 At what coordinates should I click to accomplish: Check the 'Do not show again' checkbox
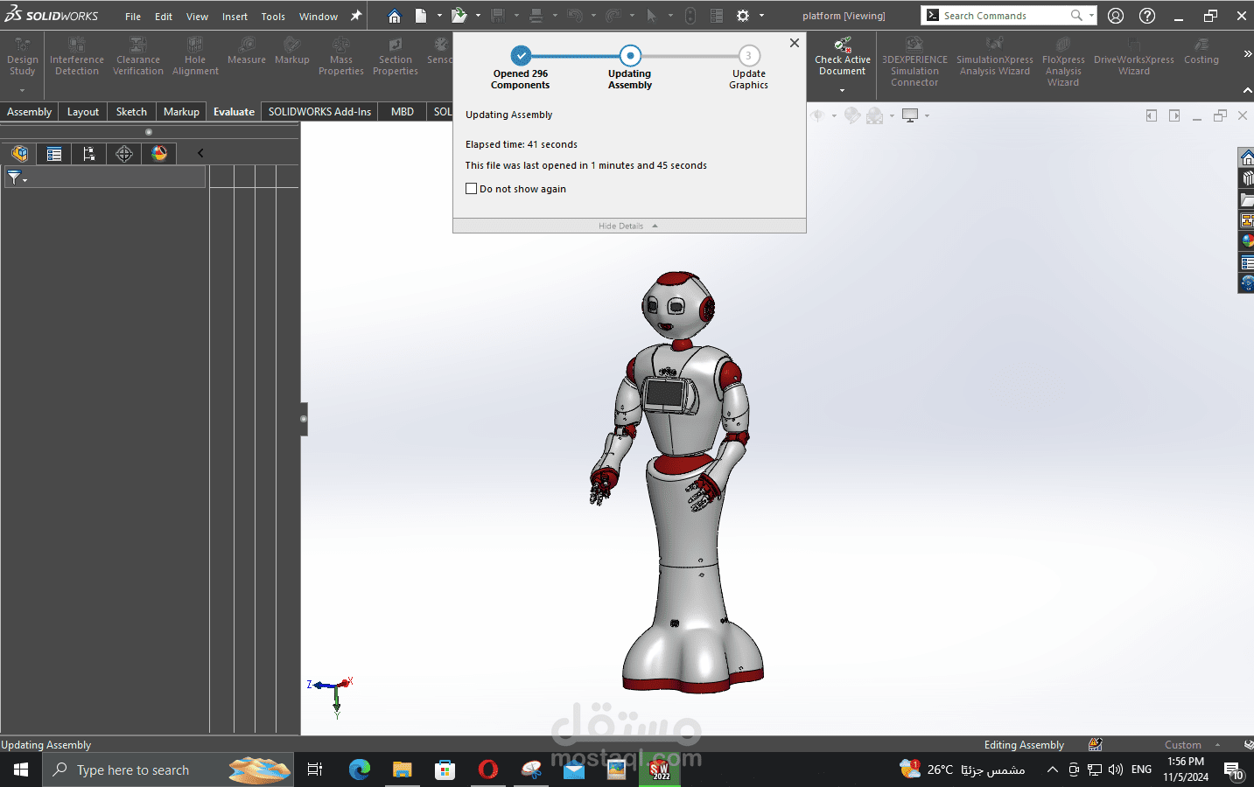coord(472,189)
